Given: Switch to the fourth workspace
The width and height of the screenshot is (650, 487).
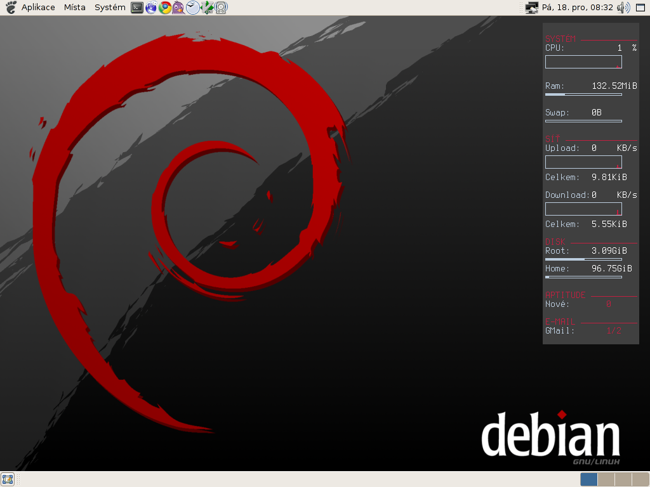Looking at the screenshot, I should click(x=640, y=479).
